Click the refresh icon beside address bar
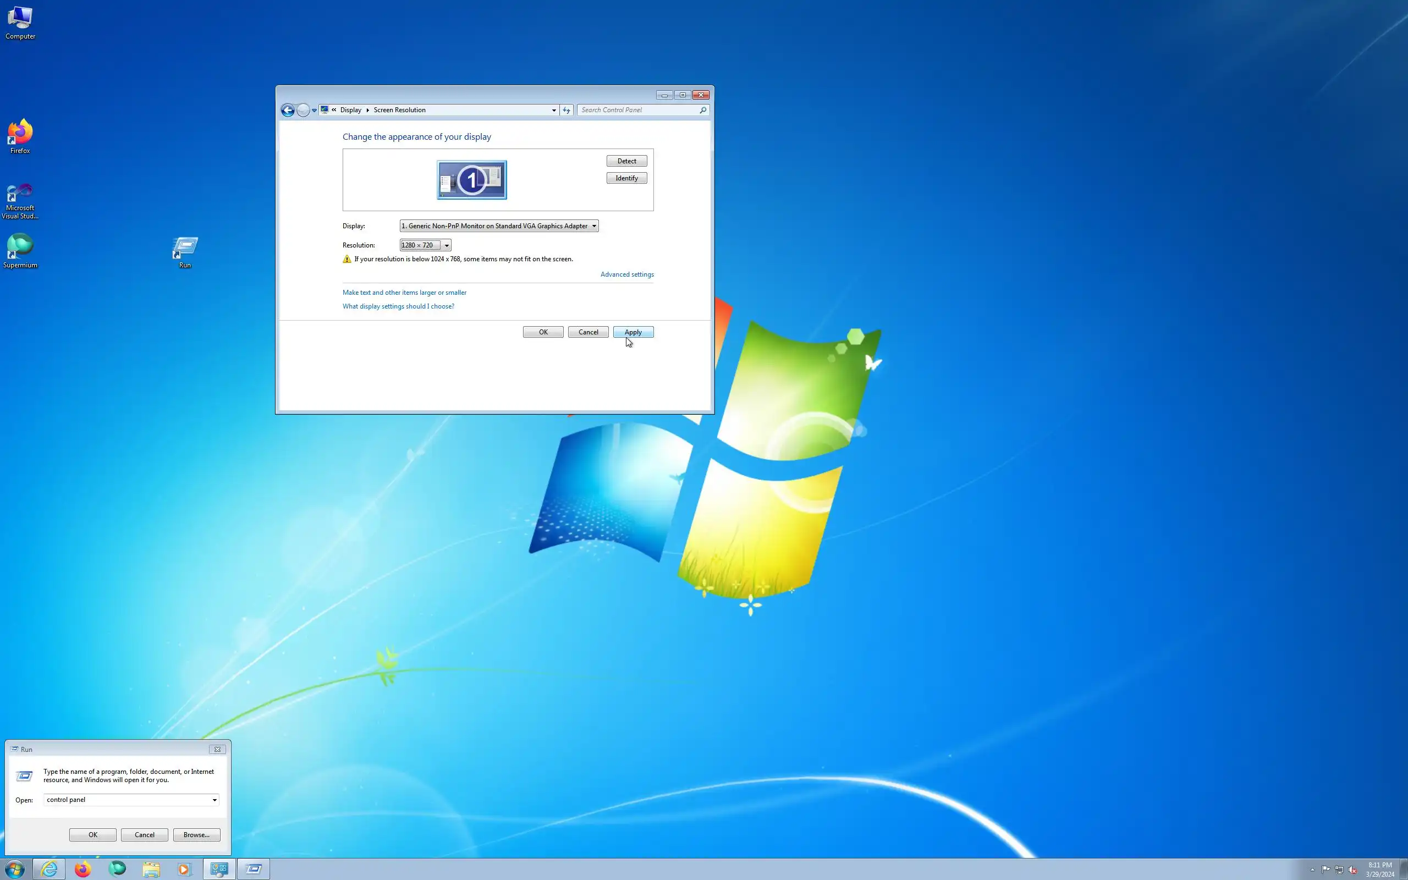This screenshot has width=1408, height=880. [566, 110]
